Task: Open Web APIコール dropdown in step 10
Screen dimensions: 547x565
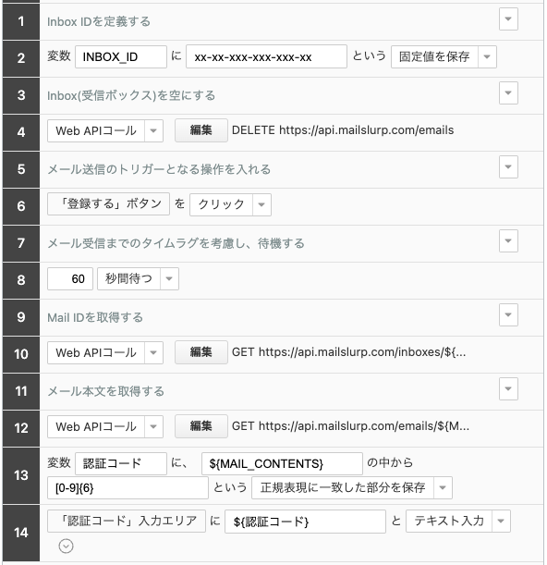Action: click(153, 352)
